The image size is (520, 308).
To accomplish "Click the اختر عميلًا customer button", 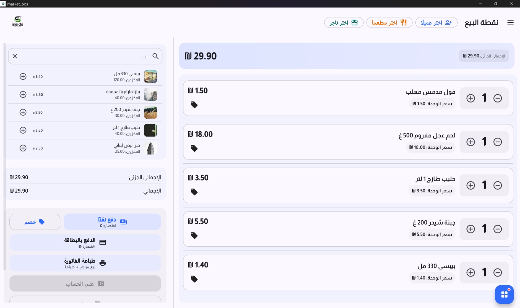I will (x=436, y=22).
